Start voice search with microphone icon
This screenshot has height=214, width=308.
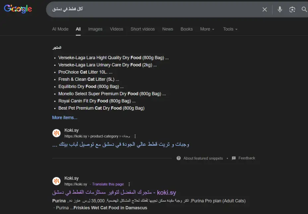pos(280,9)
